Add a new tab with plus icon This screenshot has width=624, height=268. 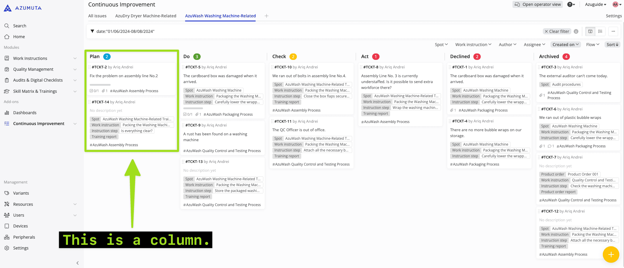(x=266, y=16)
